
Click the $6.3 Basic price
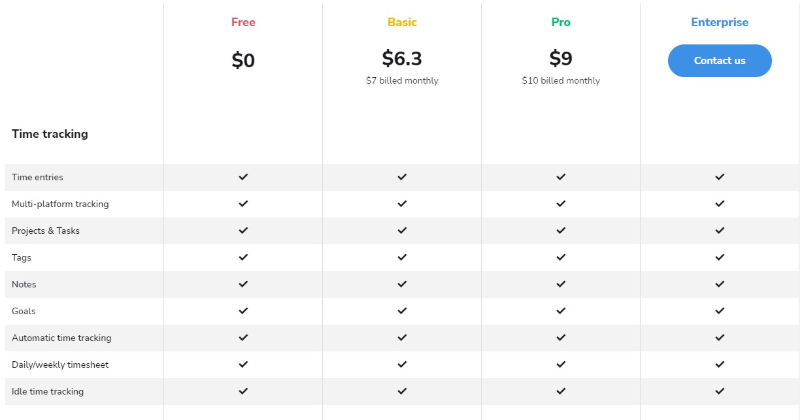click(x=402, y=59)
